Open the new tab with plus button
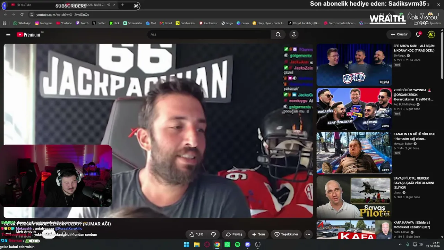The height and width of the screenshot is (250, 444). pyautogui.click(x=122, y=5)
